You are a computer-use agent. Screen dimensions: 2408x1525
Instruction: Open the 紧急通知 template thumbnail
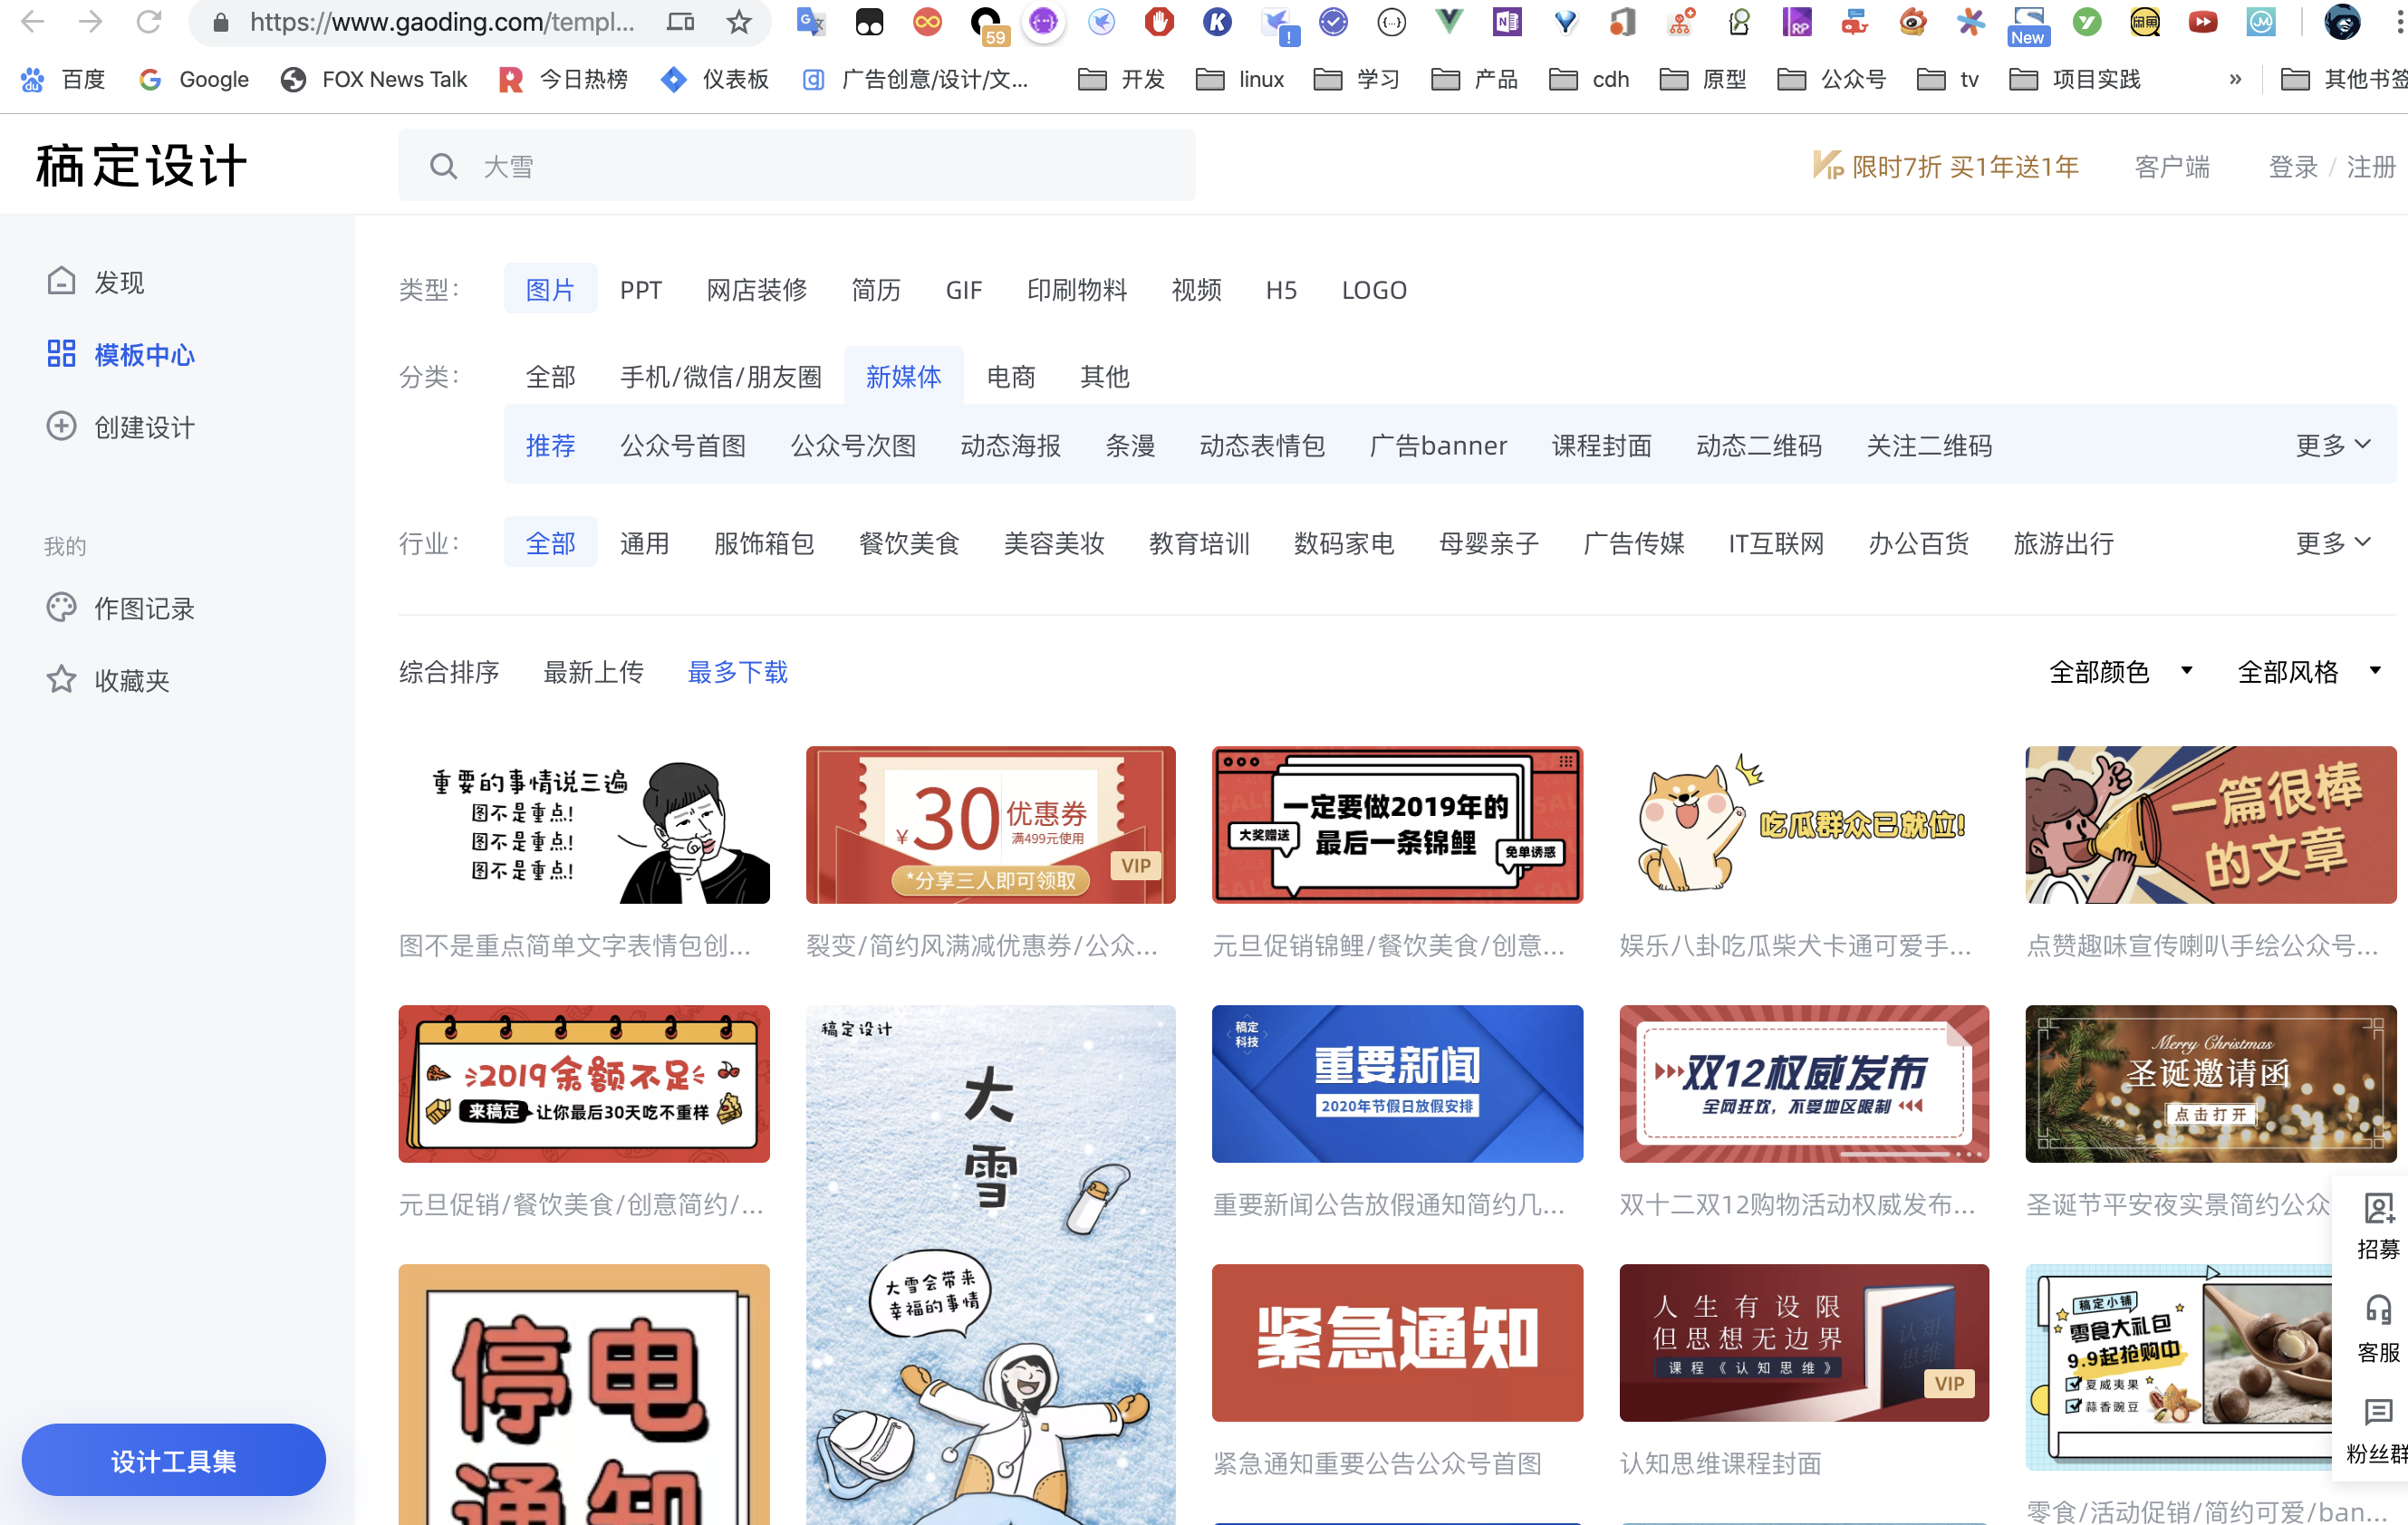pos(1396,1342)
